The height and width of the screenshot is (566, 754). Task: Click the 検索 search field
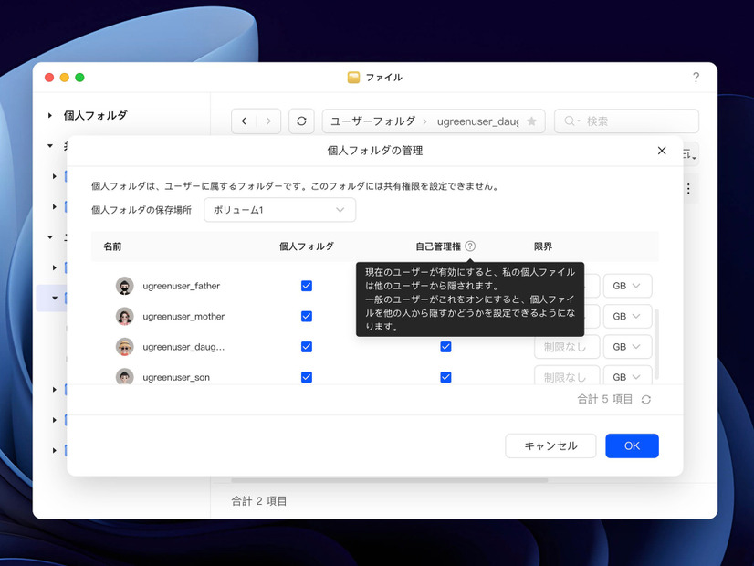tap(626, 121)
